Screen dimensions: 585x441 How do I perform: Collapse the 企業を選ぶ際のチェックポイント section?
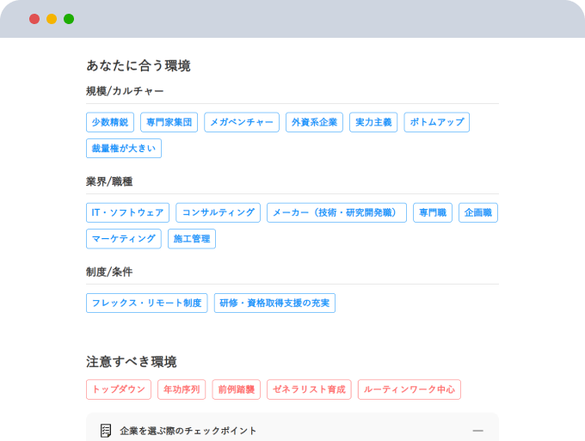477,431
